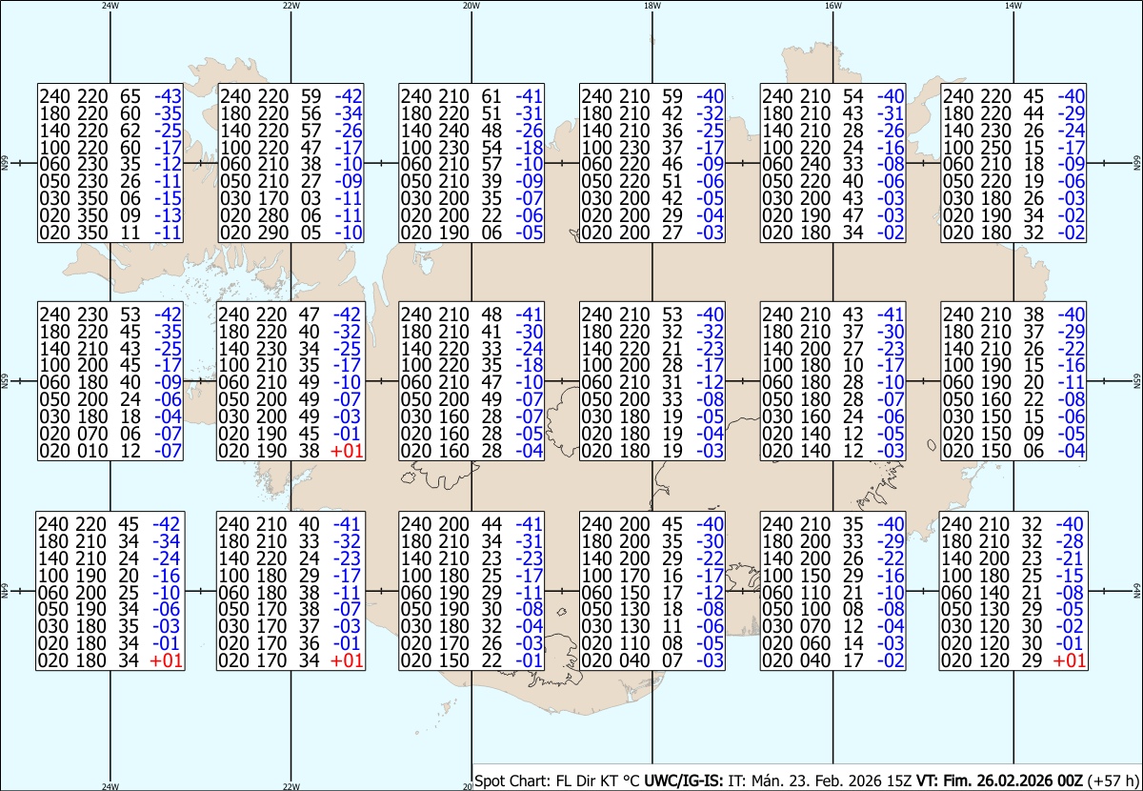Pick the row "240 200 44 -41"
1143x791 pixels.
tap(472, 523)
